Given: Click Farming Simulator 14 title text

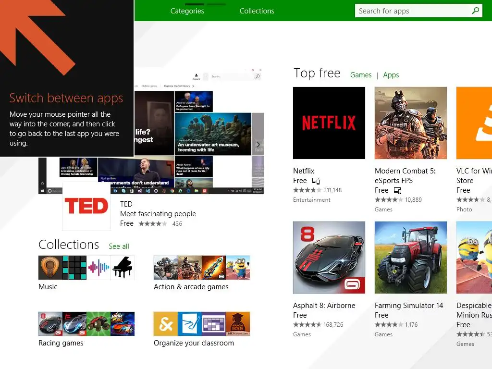Looking at the screenshot, I should (x=409, y=306).
